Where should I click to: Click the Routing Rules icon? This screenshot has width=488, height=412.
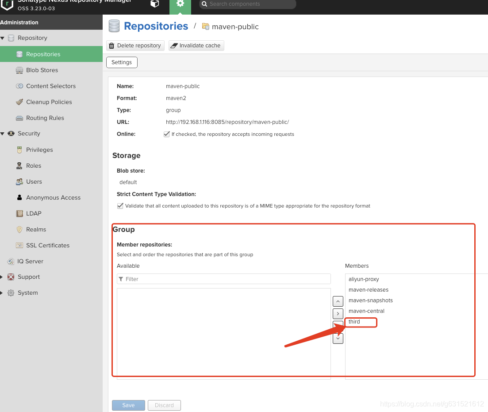pos(19,118)
